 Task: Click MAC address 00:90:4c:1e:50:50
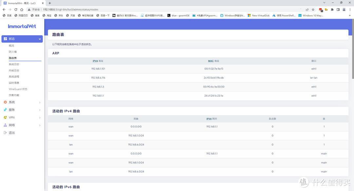(214, 87)
